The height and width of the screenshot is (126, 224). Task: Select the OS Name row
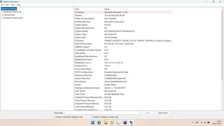pyautogui.click(x=124, y=12)
